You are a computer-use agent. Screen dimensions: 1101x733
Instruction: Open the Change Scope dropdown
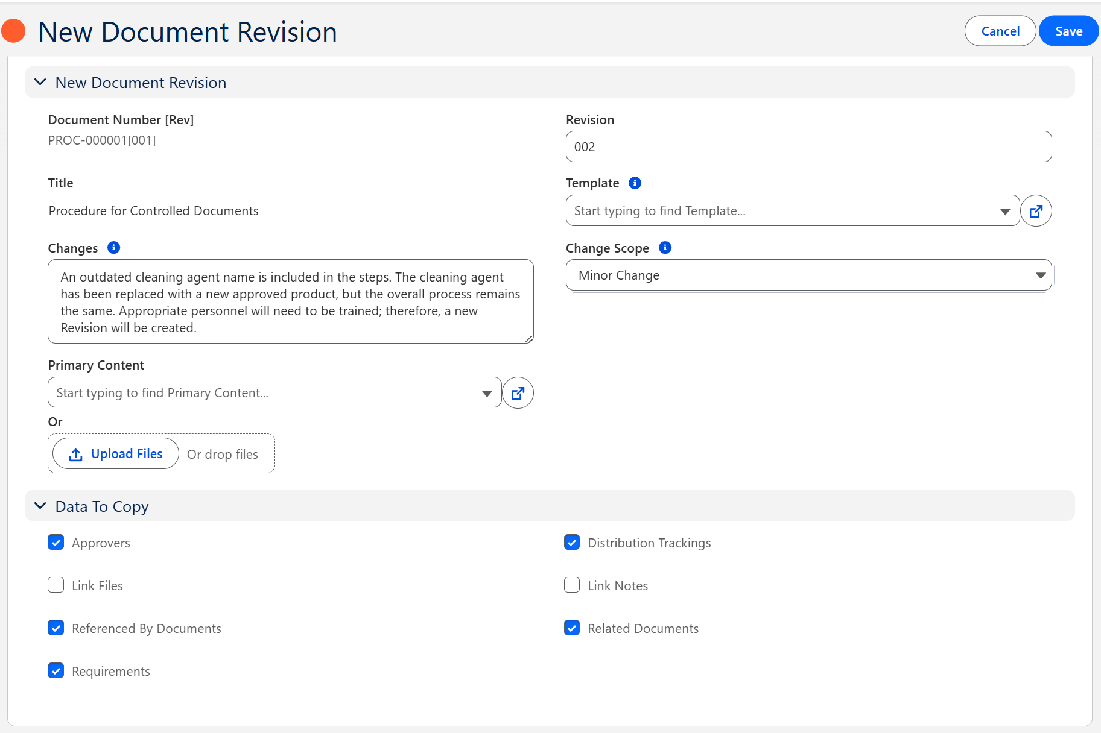[808, 275]
